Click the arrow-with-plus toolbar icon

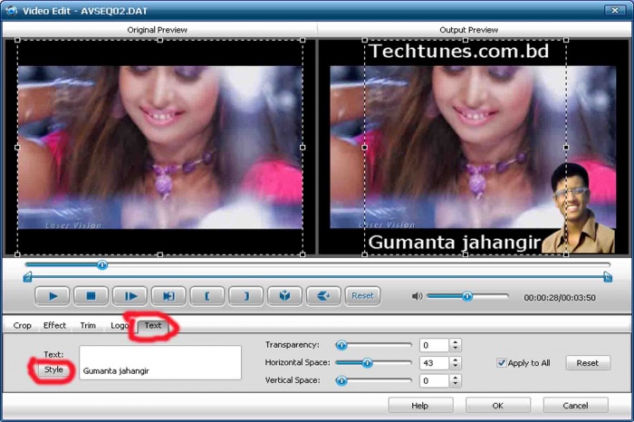click(323, 296)
